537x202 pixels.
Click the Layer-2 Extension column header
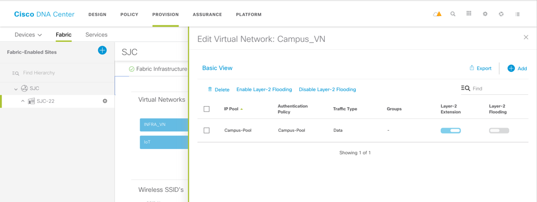coord(450,109)
